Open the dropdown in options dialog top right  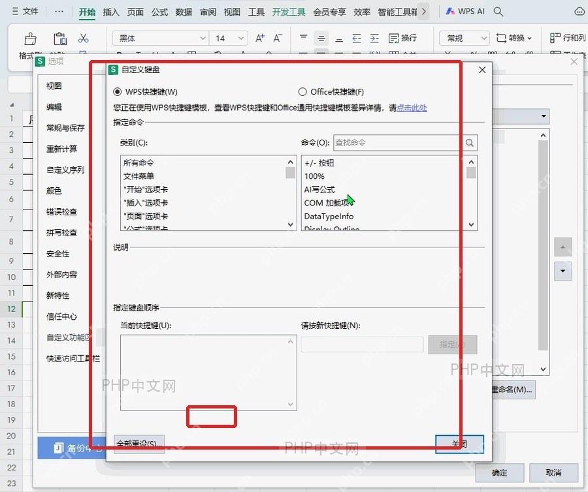544,116
